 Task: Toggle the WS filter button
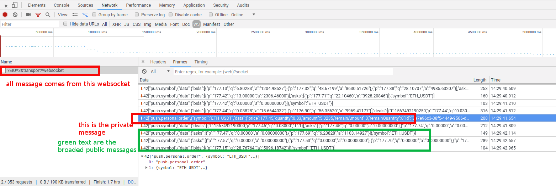[x=197, y=24]
